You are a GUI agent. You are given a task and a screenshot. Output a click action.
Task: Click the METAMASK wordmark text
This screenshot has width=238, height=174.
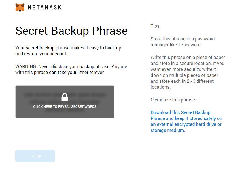44,8
